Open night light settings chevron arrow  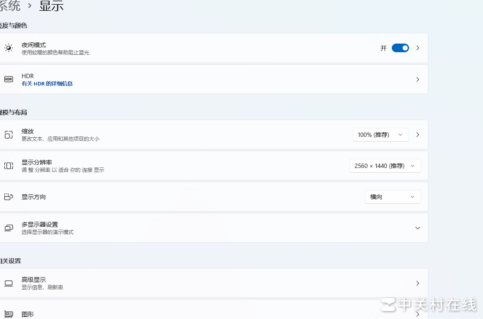click(418, 48)
